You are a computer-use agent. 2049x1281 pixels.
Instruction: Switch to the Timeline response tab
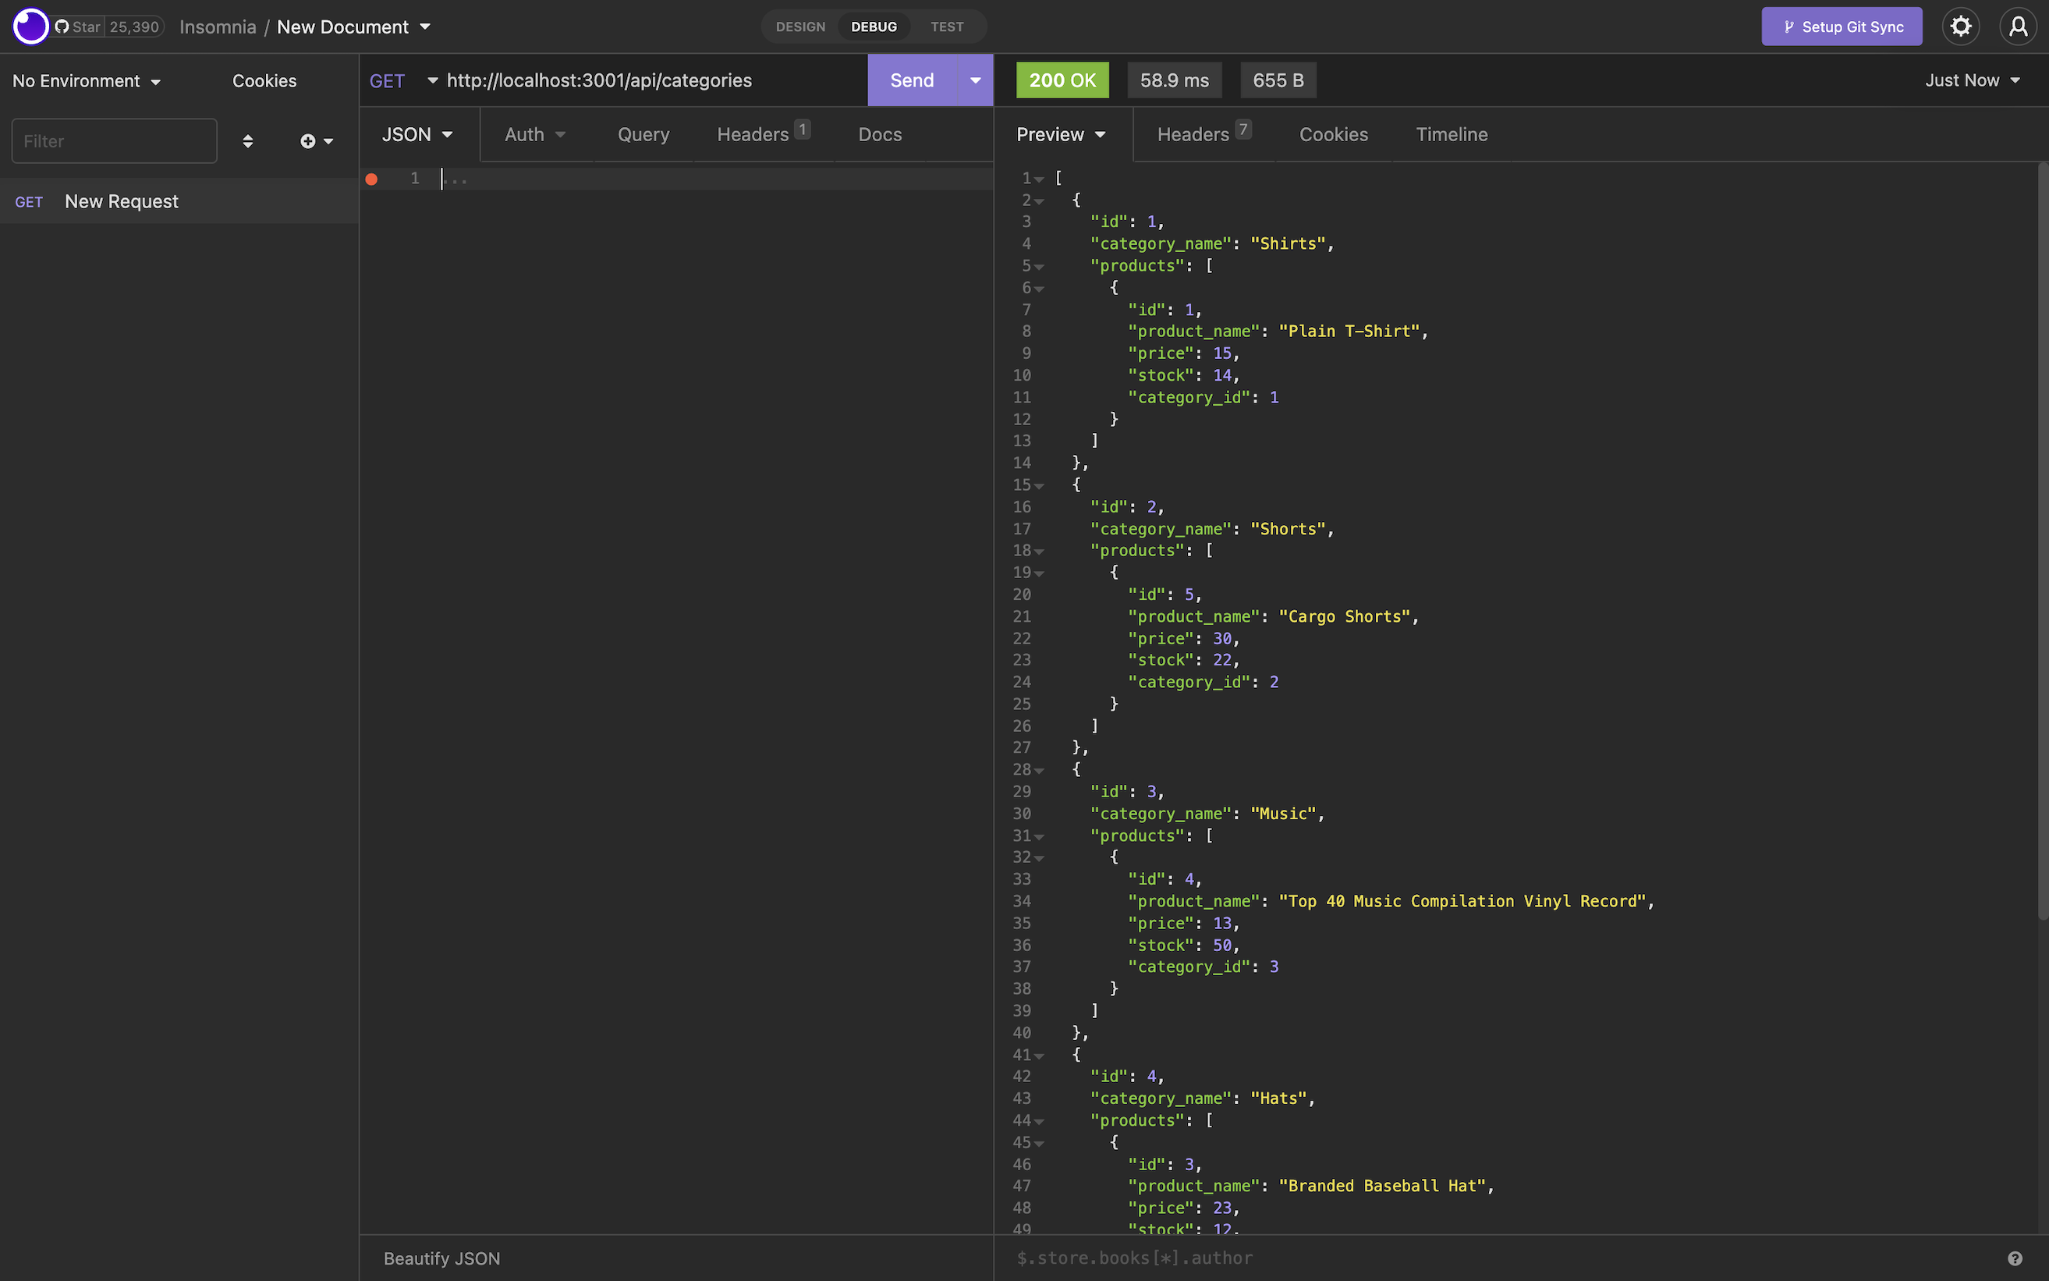[1451, 135]
